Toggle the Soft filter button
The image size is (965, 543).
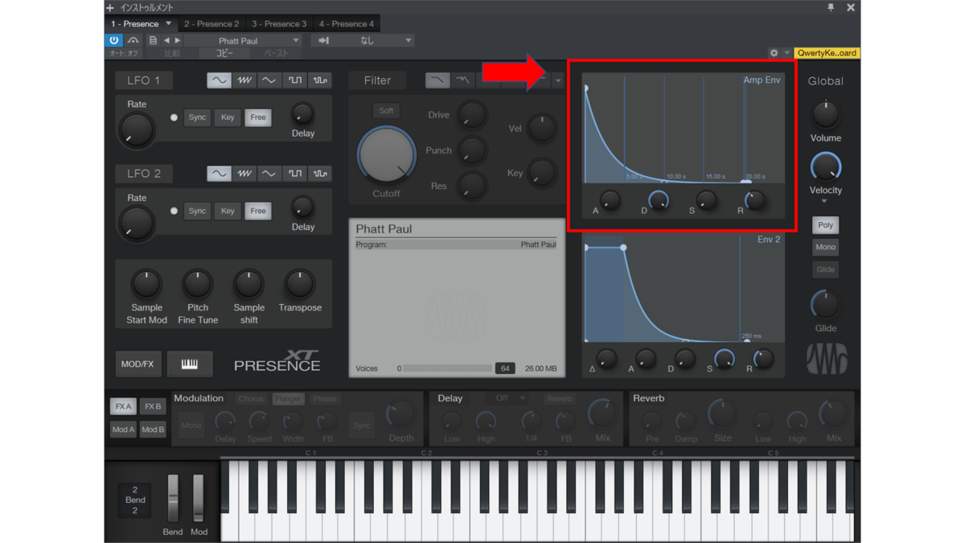[386, 111]
